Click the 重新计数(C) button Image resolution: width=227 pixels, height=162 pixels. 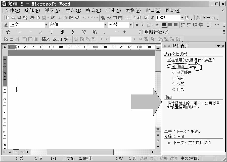pos(156,32)
